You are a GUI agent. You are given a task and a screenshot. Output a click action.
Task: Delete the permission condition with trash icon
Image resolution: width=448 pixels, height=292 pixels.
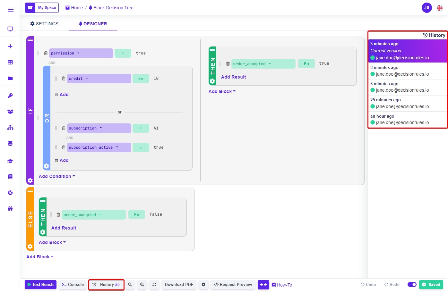coord(46,53)
